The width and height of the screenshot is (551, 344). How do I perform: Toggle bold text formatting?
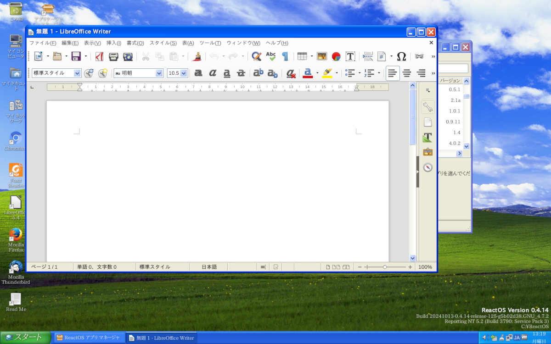pyautogui.click(x=198, y=73)
